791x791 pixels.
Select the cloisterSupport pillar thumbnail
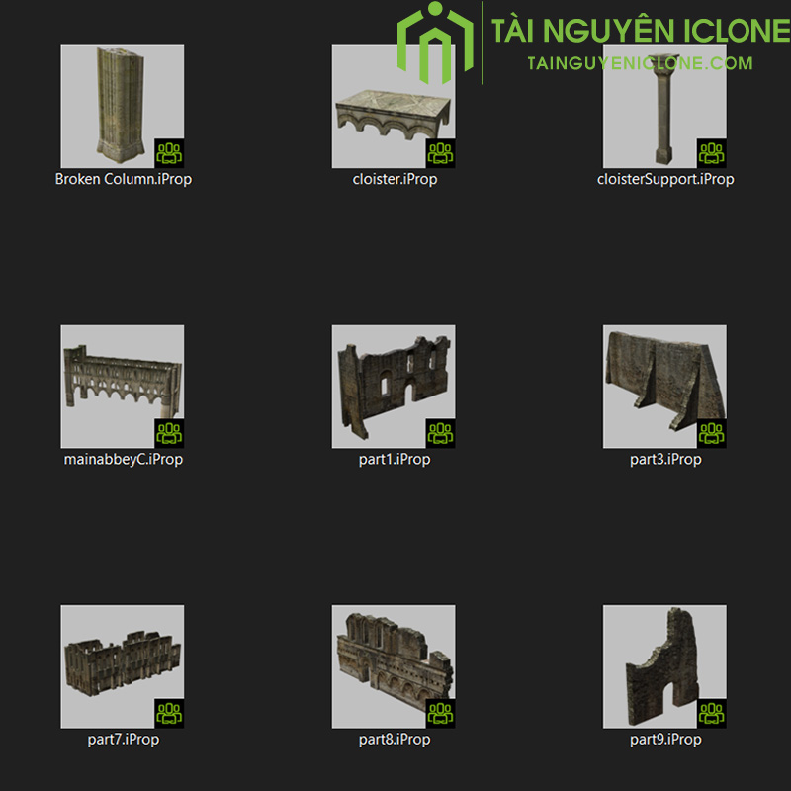(x=664, y=107)
